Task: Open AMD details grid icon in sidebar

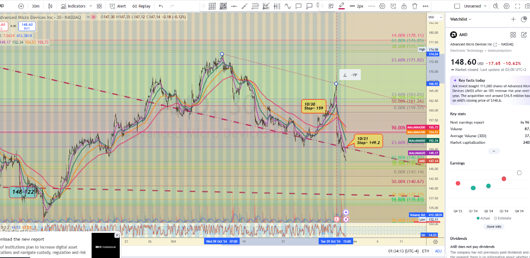Action: [x=513, y=35]
